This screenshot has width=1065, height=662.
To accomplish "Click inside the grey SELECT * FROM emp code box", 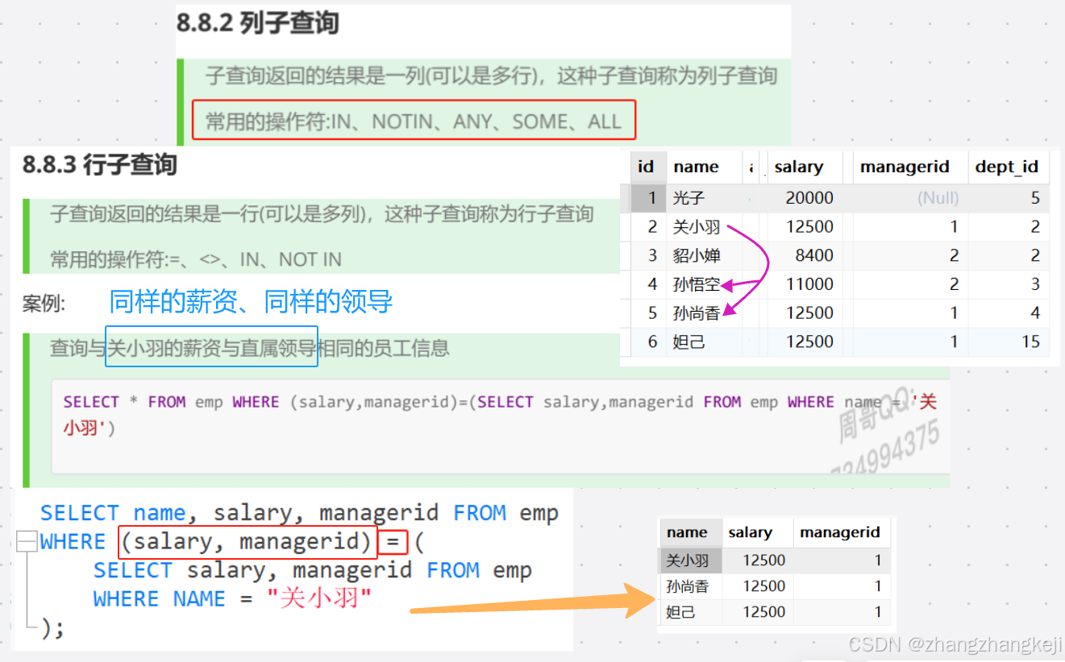I will [x=500, y=426].
